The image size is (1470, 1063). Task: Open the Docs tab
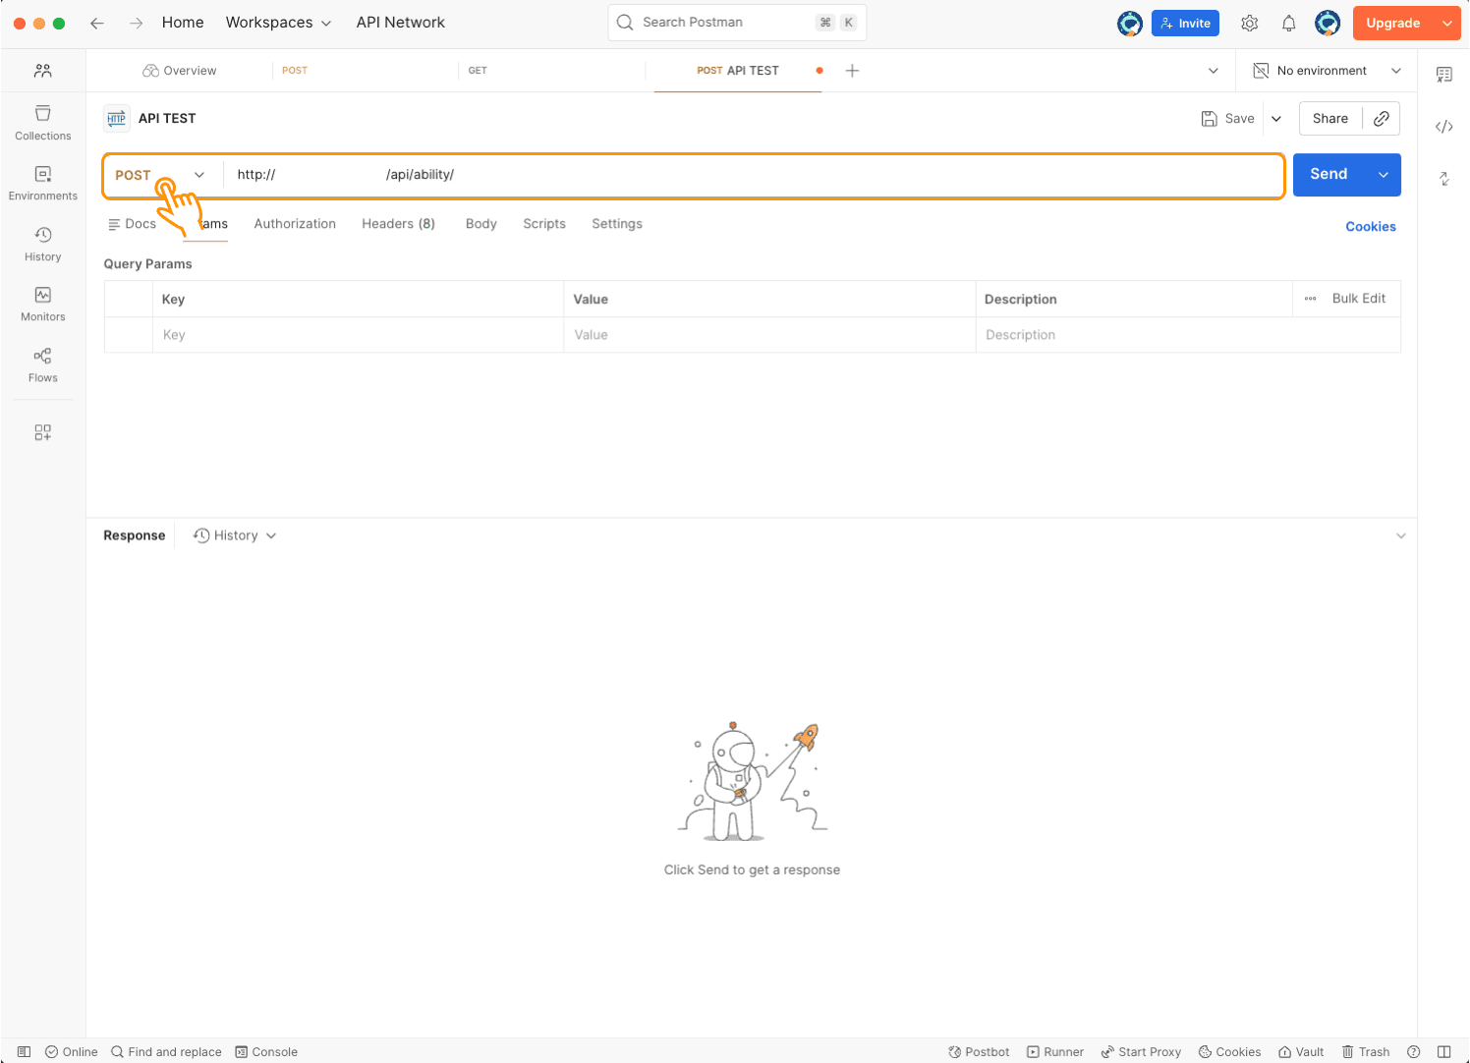[x=132, y=224]
